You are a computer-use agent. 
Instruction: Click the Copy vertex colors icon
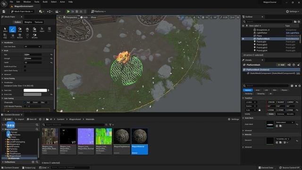coord(5,36)
